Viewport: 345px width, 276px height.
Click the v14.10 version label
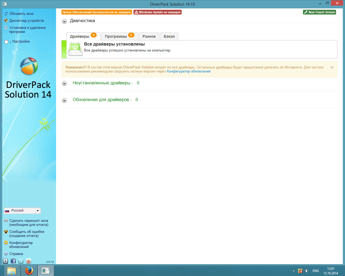click(50, 262)
